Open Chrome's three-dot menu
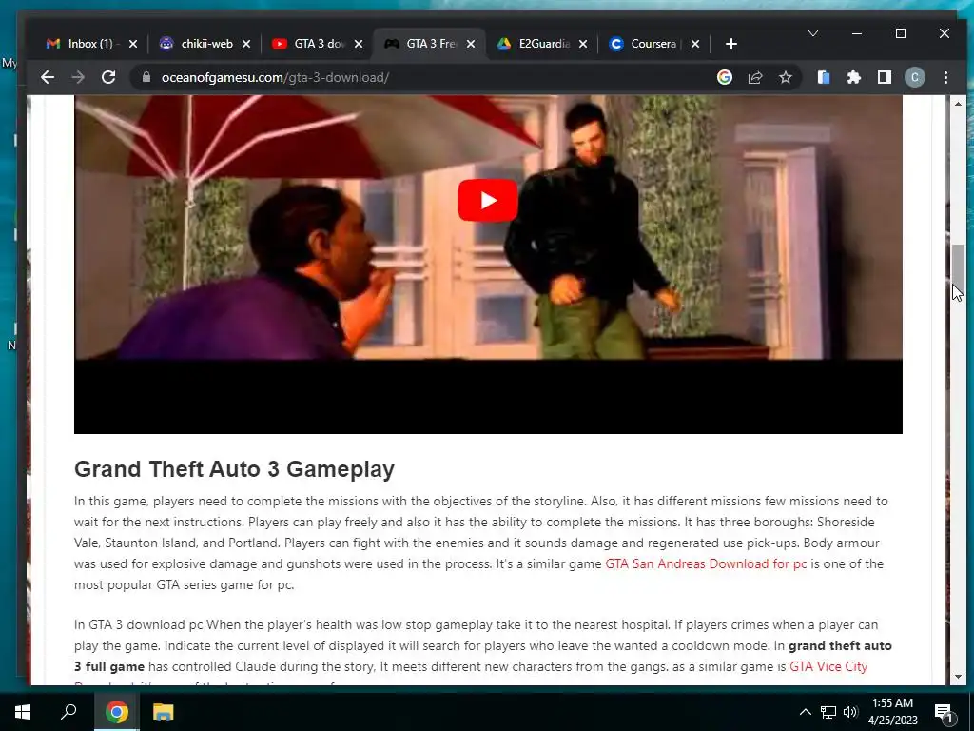974x731 pixels. pyautogui.click(x=945, y=77)
